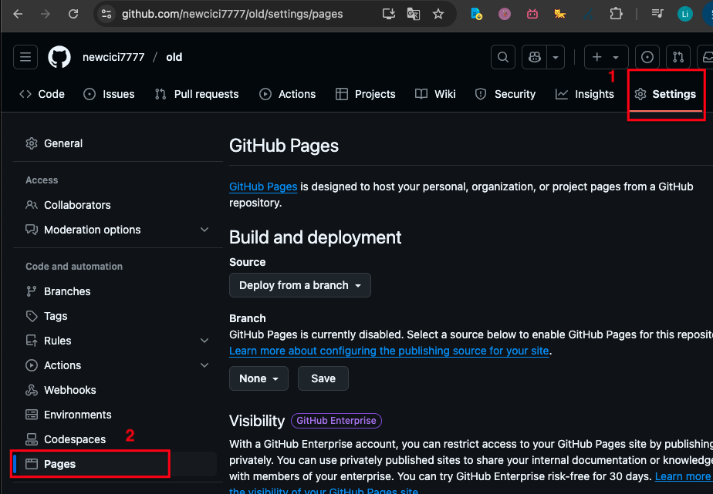Open the Projects tab

pyautogui.click(x=366, y=94)
